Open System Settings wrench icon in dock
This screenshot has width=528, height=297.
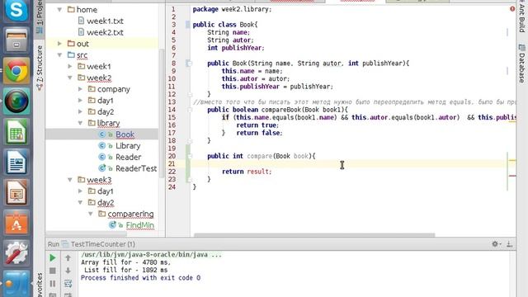[x=16, y=253]
